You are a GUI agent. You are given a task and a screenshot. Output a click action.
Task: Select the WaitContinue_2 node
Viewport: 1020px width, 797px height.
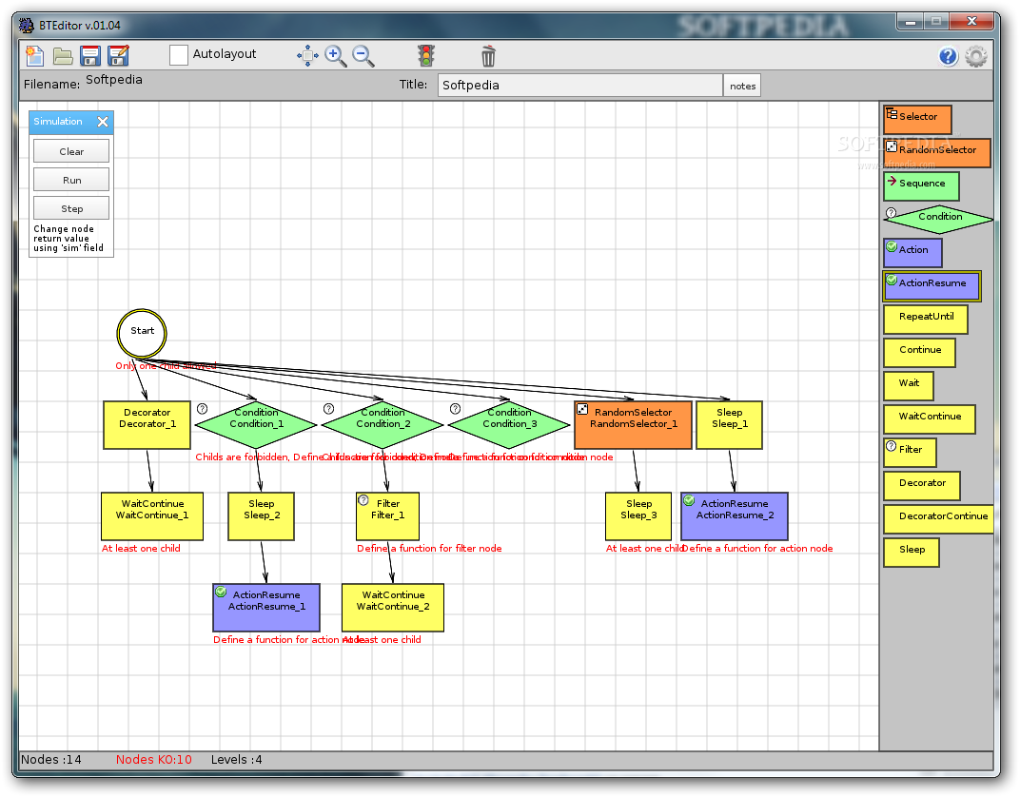coord(393,608)
